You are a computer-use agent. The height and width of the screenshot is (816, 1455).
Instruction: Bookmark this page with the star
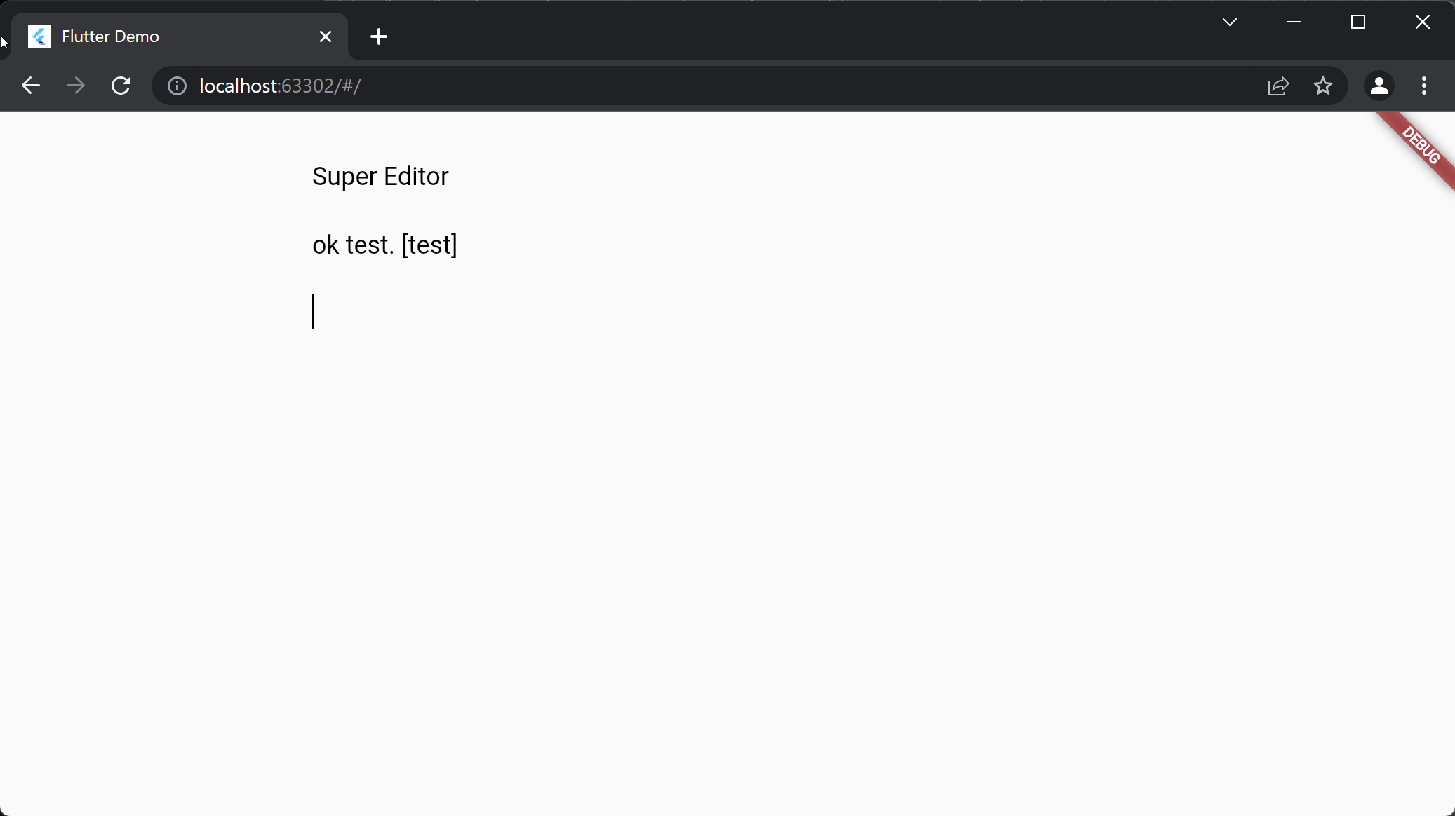pos(1324,85)
